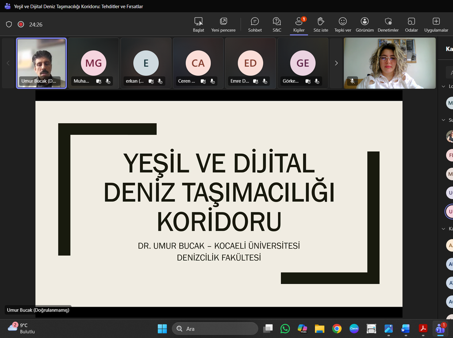Image resolution: width=453 pixels, height=338 pixels.
Task: Click the shield security icon
Action: pos(9,25)
